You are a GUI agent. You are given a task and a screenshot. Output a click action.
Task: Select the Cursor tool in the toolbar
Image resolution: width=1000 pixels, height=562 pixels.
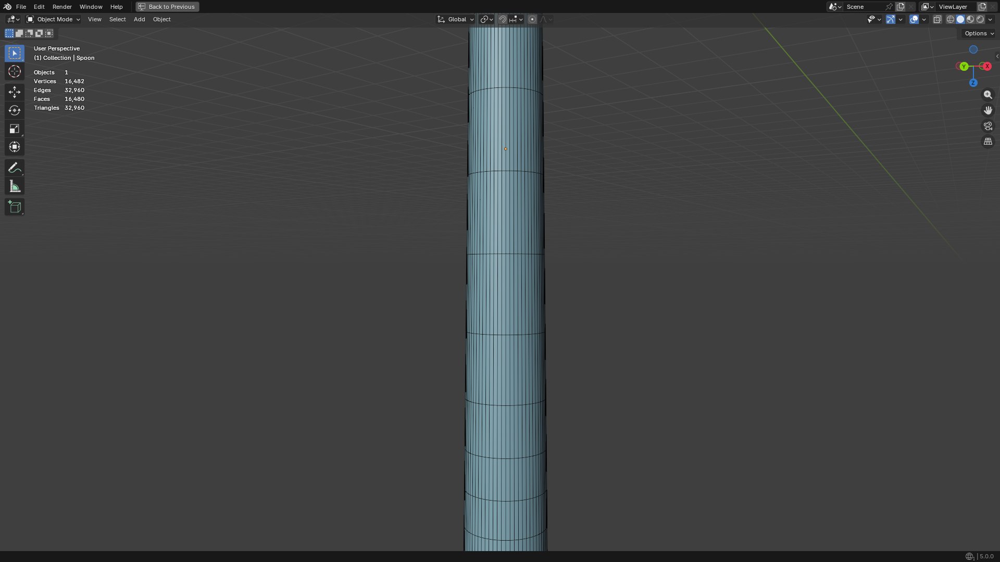click(x=15, y=72)
